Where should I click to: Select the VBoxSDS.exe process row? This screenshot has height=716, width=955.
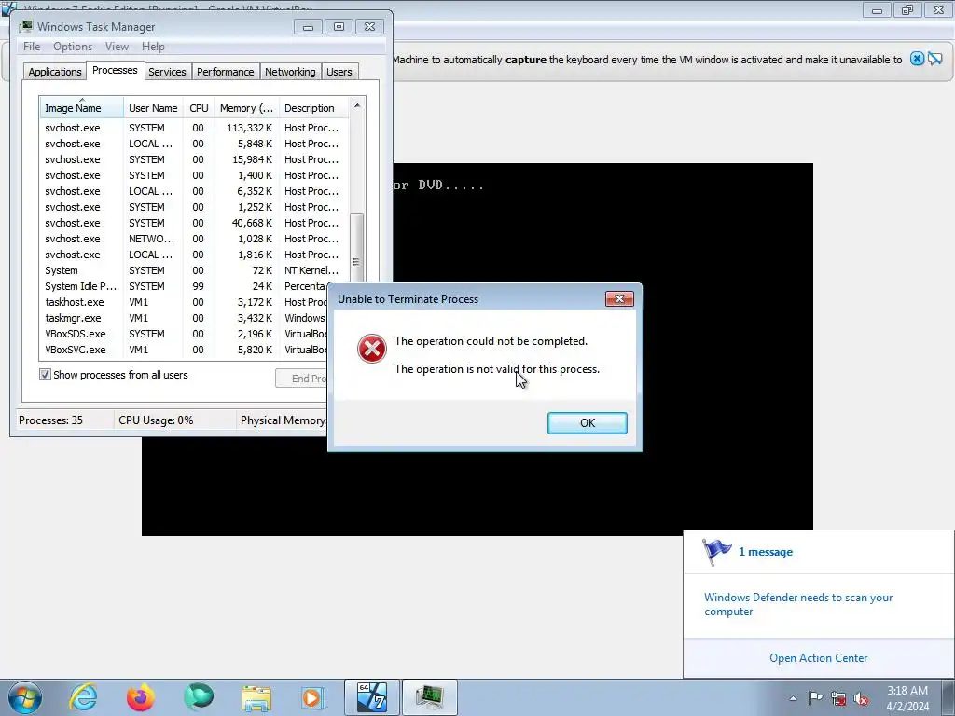tap(186, 334)
